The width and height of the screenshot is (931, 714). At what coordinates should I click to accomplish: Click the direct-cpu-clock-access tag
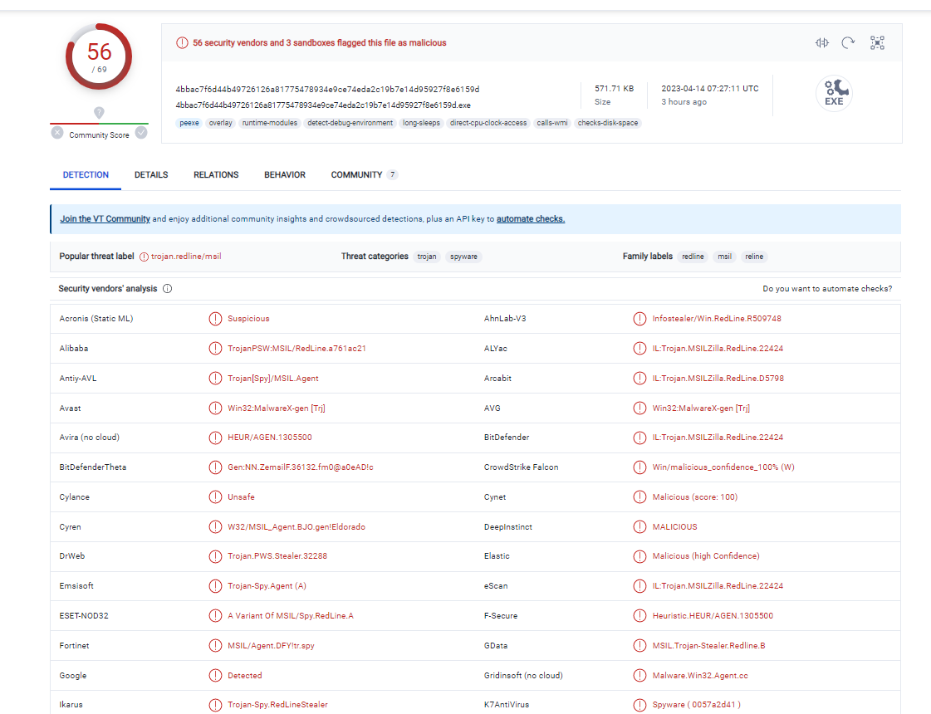(x=488, y=123)
